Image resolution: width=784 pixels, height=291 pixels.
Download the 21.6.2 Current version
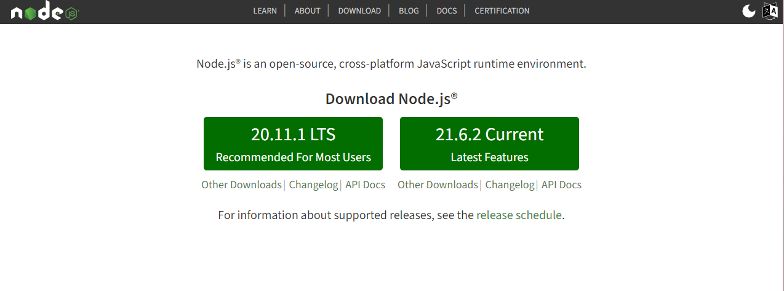[x=489, y=144]
